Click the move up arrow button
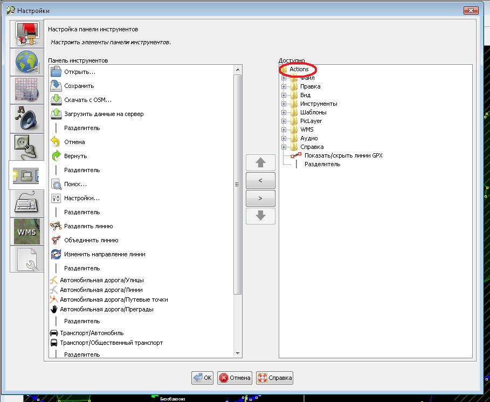 (x=260, y=162)
